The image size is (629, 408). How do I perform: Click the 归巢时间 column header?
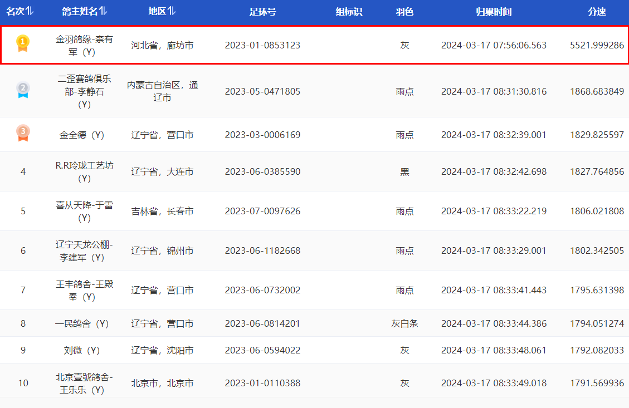[x=494, y=12]
